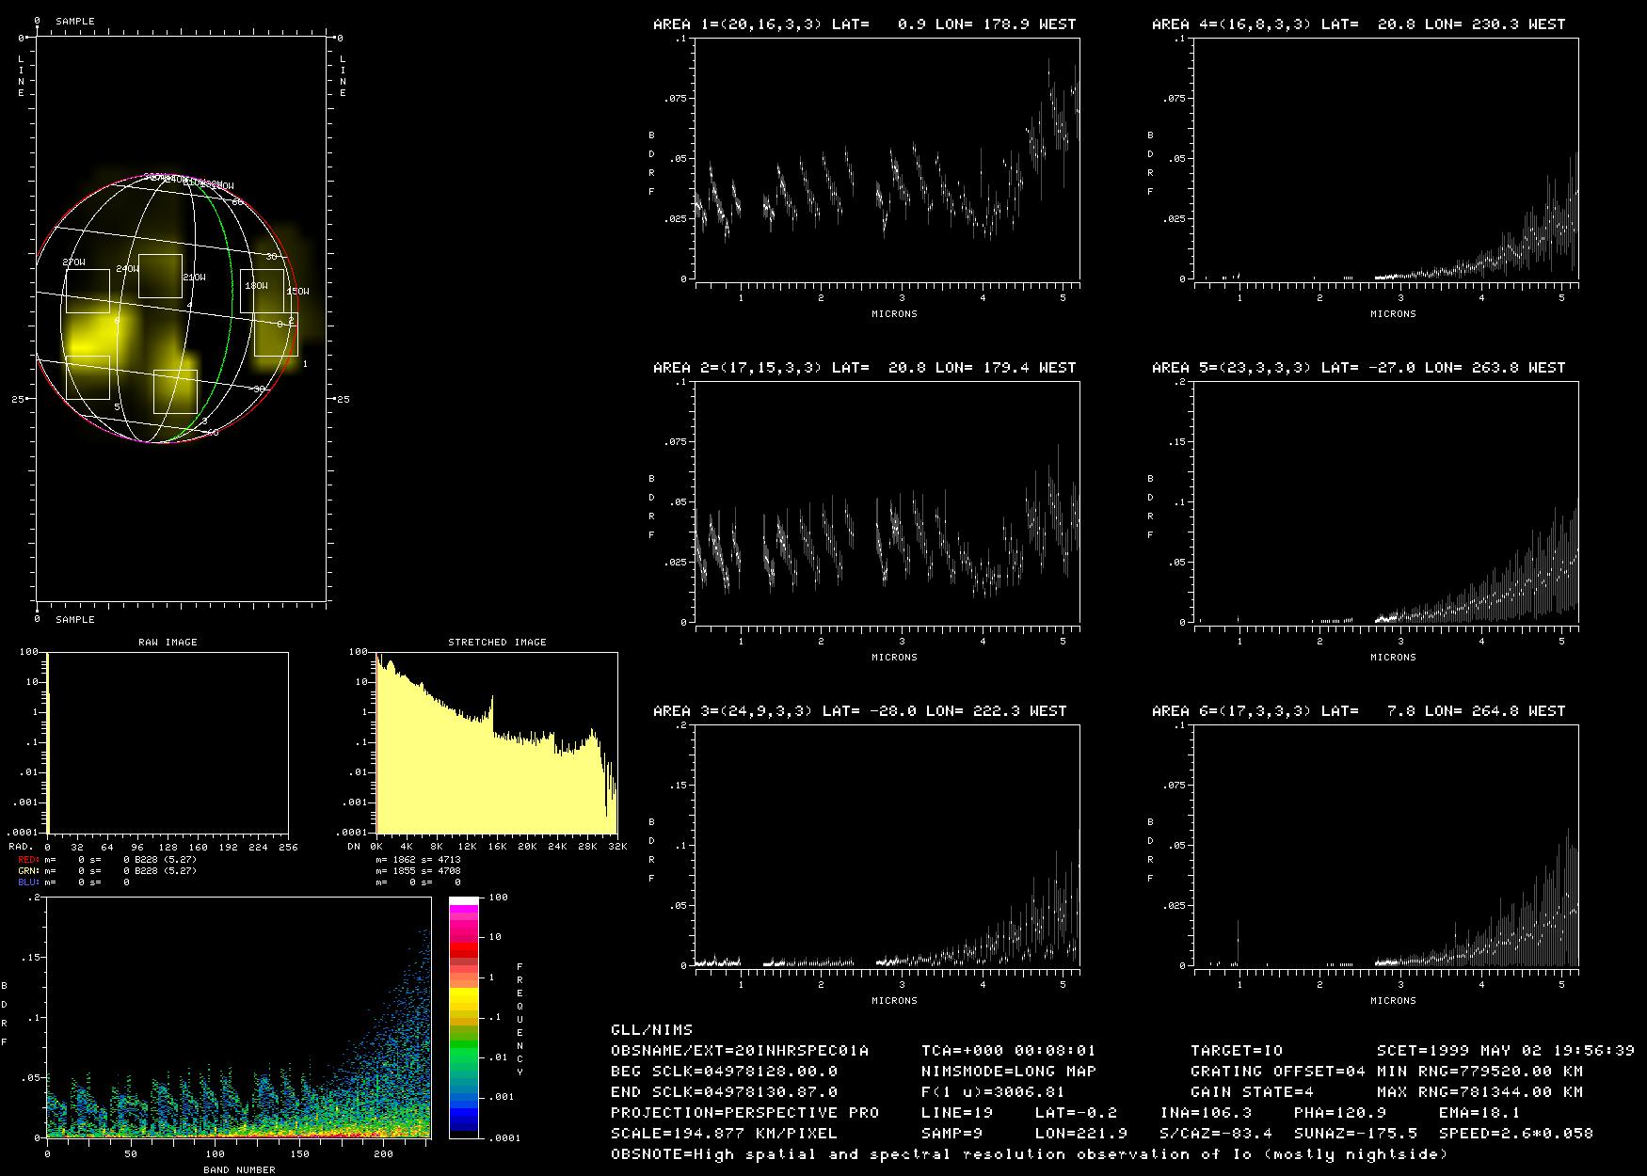
Task: Click the yellow band of the frequency color bar
Action: 463,997
